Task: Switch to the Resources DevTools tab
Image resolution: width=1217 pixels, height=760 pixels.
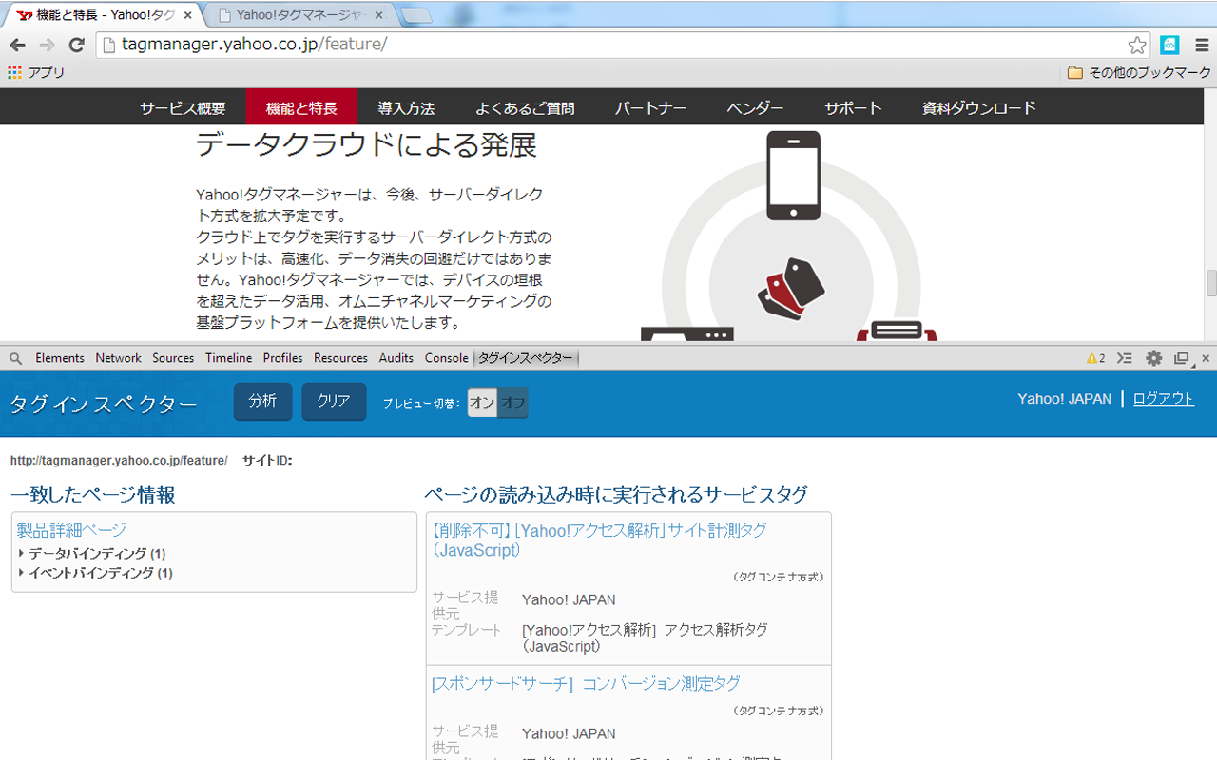Action: point(340,358)
